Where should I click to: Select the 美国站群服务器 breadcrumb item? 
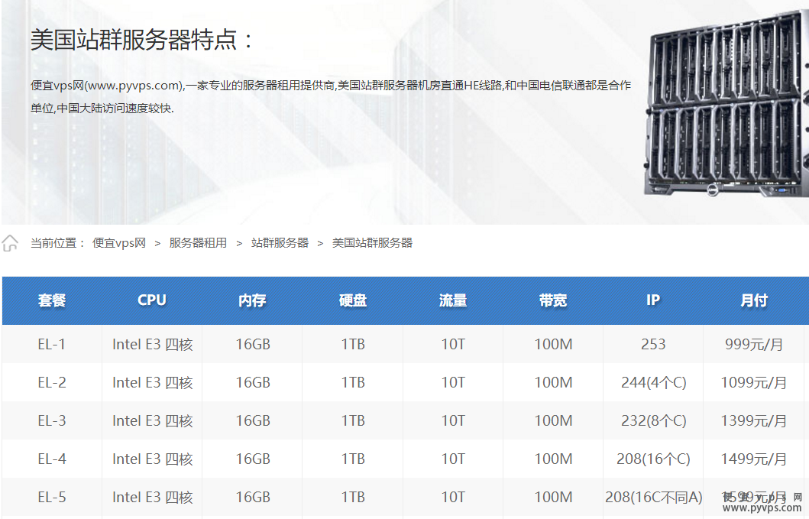(372, 243)
